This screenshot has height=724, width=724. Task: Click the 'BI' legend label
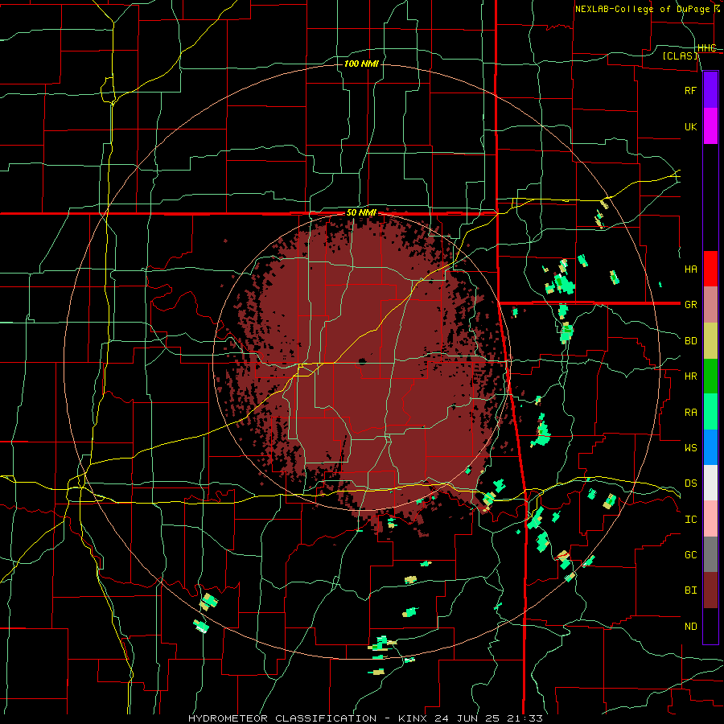tap(690, 590)
